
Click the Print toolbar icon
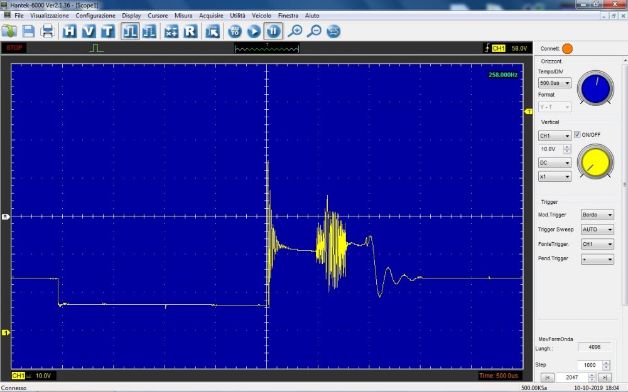pyautogui.click(x=48, y=31)
